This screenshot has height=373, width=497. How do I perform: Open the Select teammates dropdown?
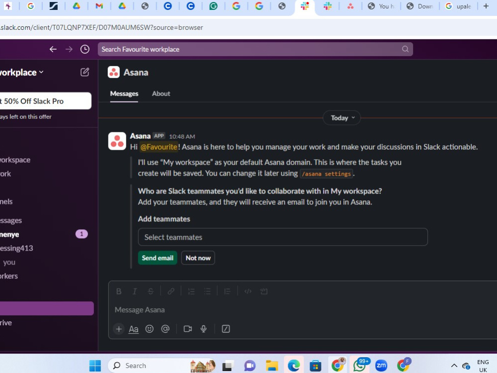(283, 237)
